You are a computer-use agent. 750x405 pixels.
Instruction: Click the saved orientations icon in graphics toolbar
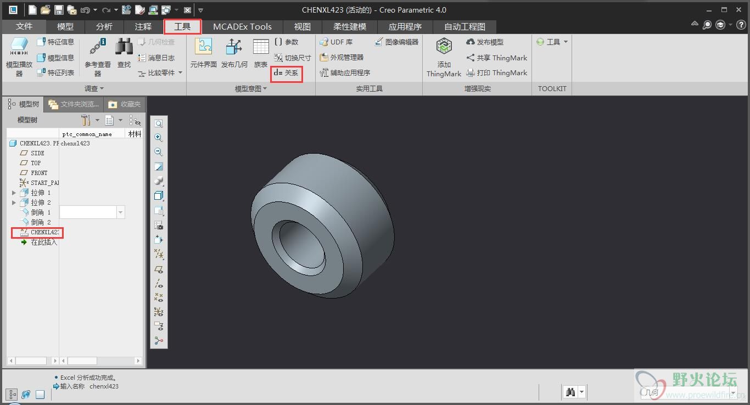click(x=159, y=210)
